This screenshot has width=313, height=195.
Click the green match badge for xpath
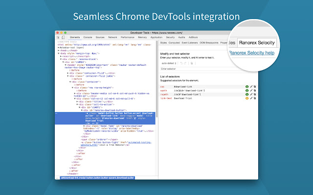(x=247, y=90)
